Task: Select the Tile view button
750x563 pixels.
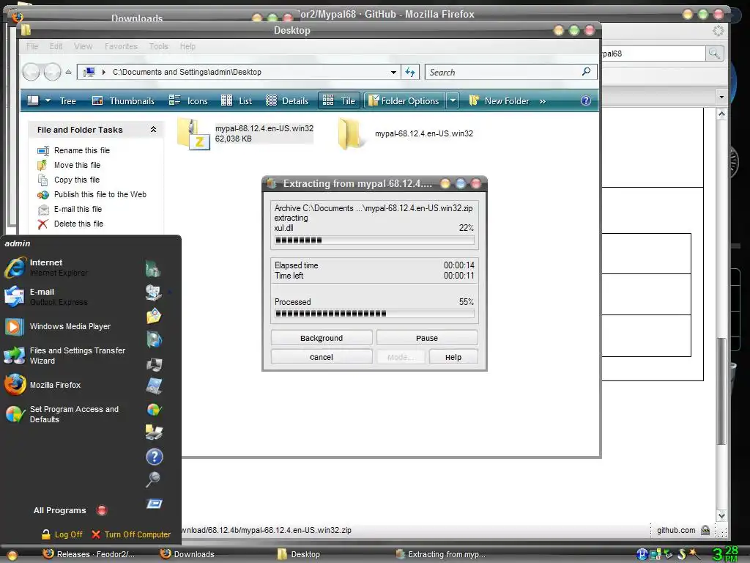Action: click(x=339, y=101)
